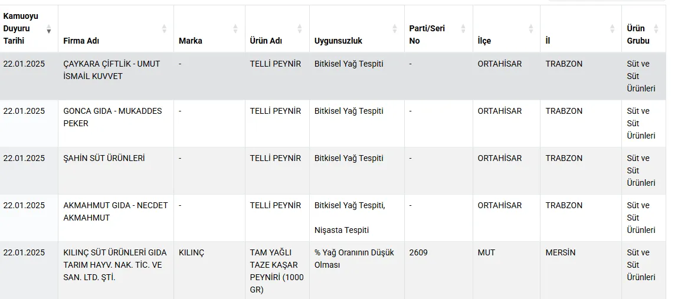The width and height of the screenshot is (678, 299).
Task: Click the İlçe column sort arrows
Action: coord(531,29)
